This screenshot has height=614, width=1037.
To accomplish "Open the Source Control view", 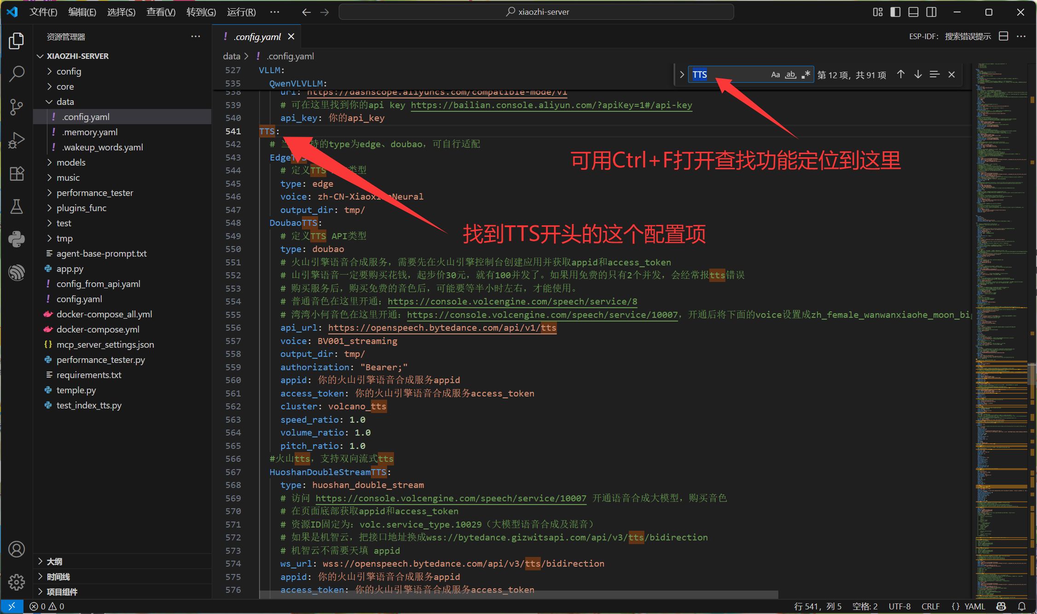I will 17,107.
